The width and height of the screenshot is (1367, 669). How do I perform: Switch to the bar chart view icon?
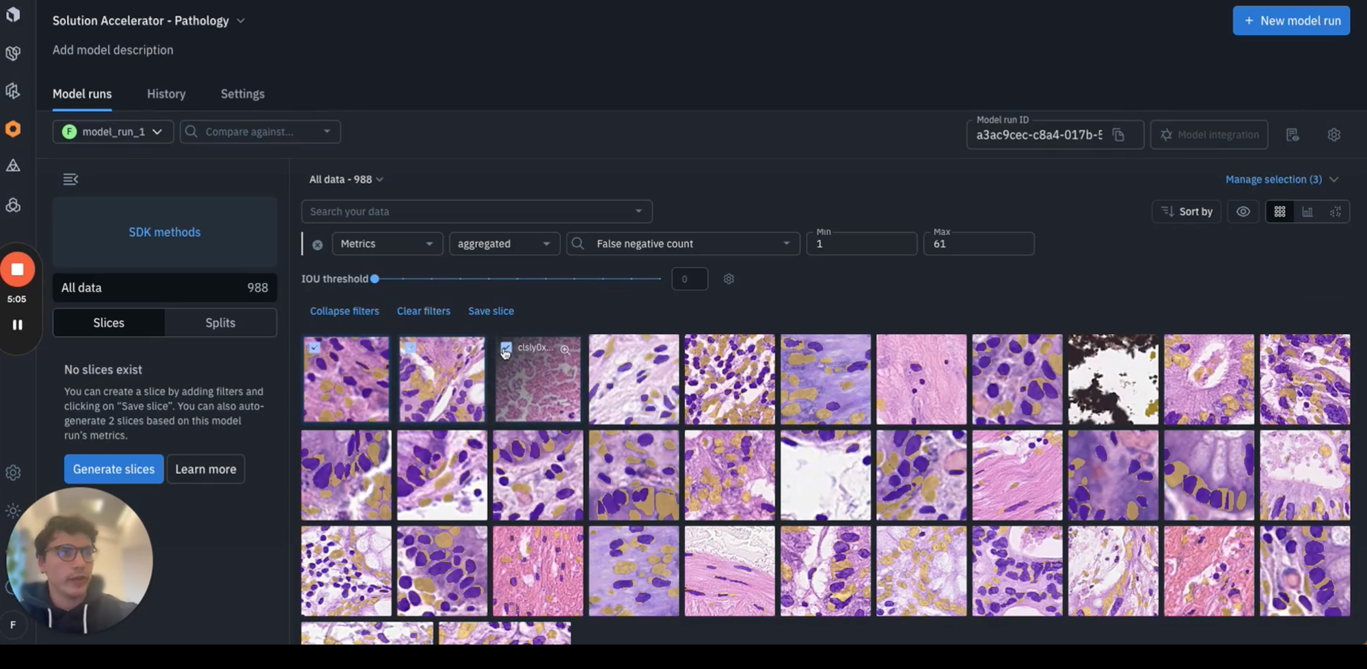tap(1308, 212)
